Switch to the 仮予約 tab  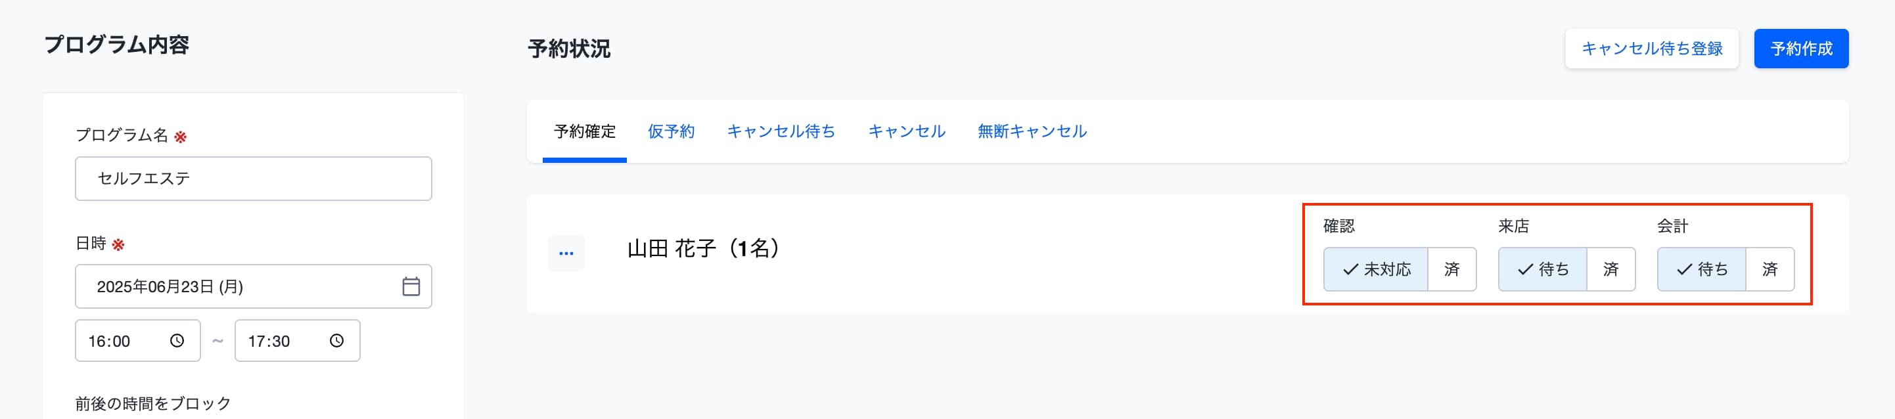pyautogui.click(x=671, y=131)
